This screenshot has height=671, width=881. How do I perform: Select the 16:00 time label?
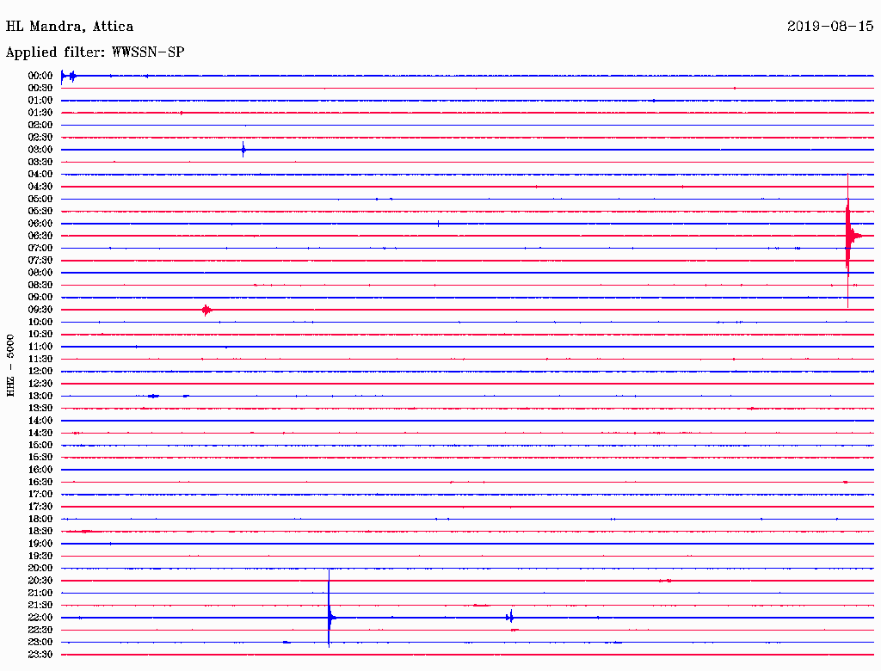pos(40,469)
